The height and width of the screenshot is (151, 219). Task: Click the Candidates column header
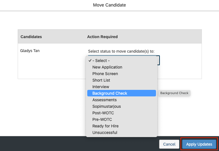coord(31,37)
